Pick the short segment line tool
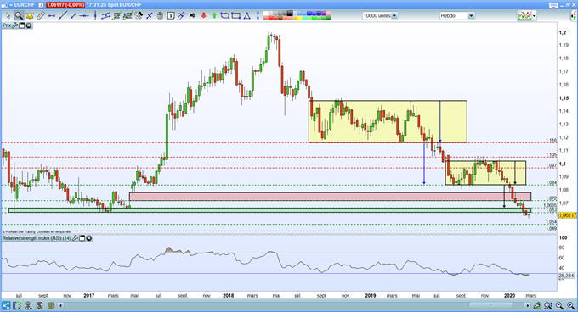The image size is (578, 312). [x=74, y=16]
